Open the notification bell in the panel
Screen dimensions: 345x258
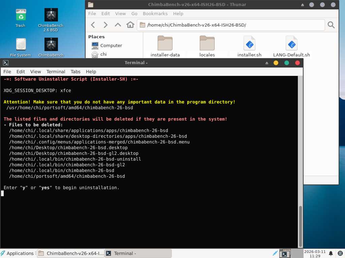coord(331,253)
